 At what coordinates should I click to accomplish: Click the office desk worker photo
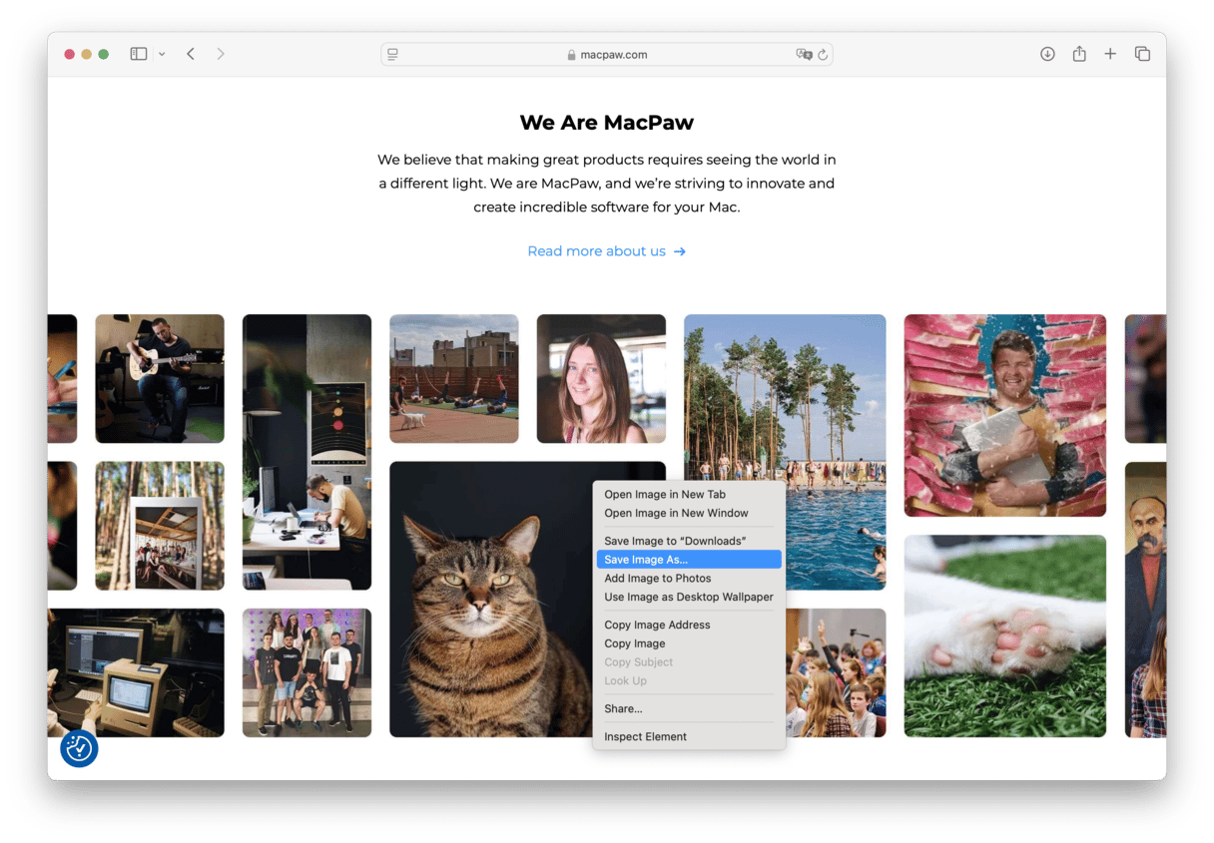click(x=306, y=452)
